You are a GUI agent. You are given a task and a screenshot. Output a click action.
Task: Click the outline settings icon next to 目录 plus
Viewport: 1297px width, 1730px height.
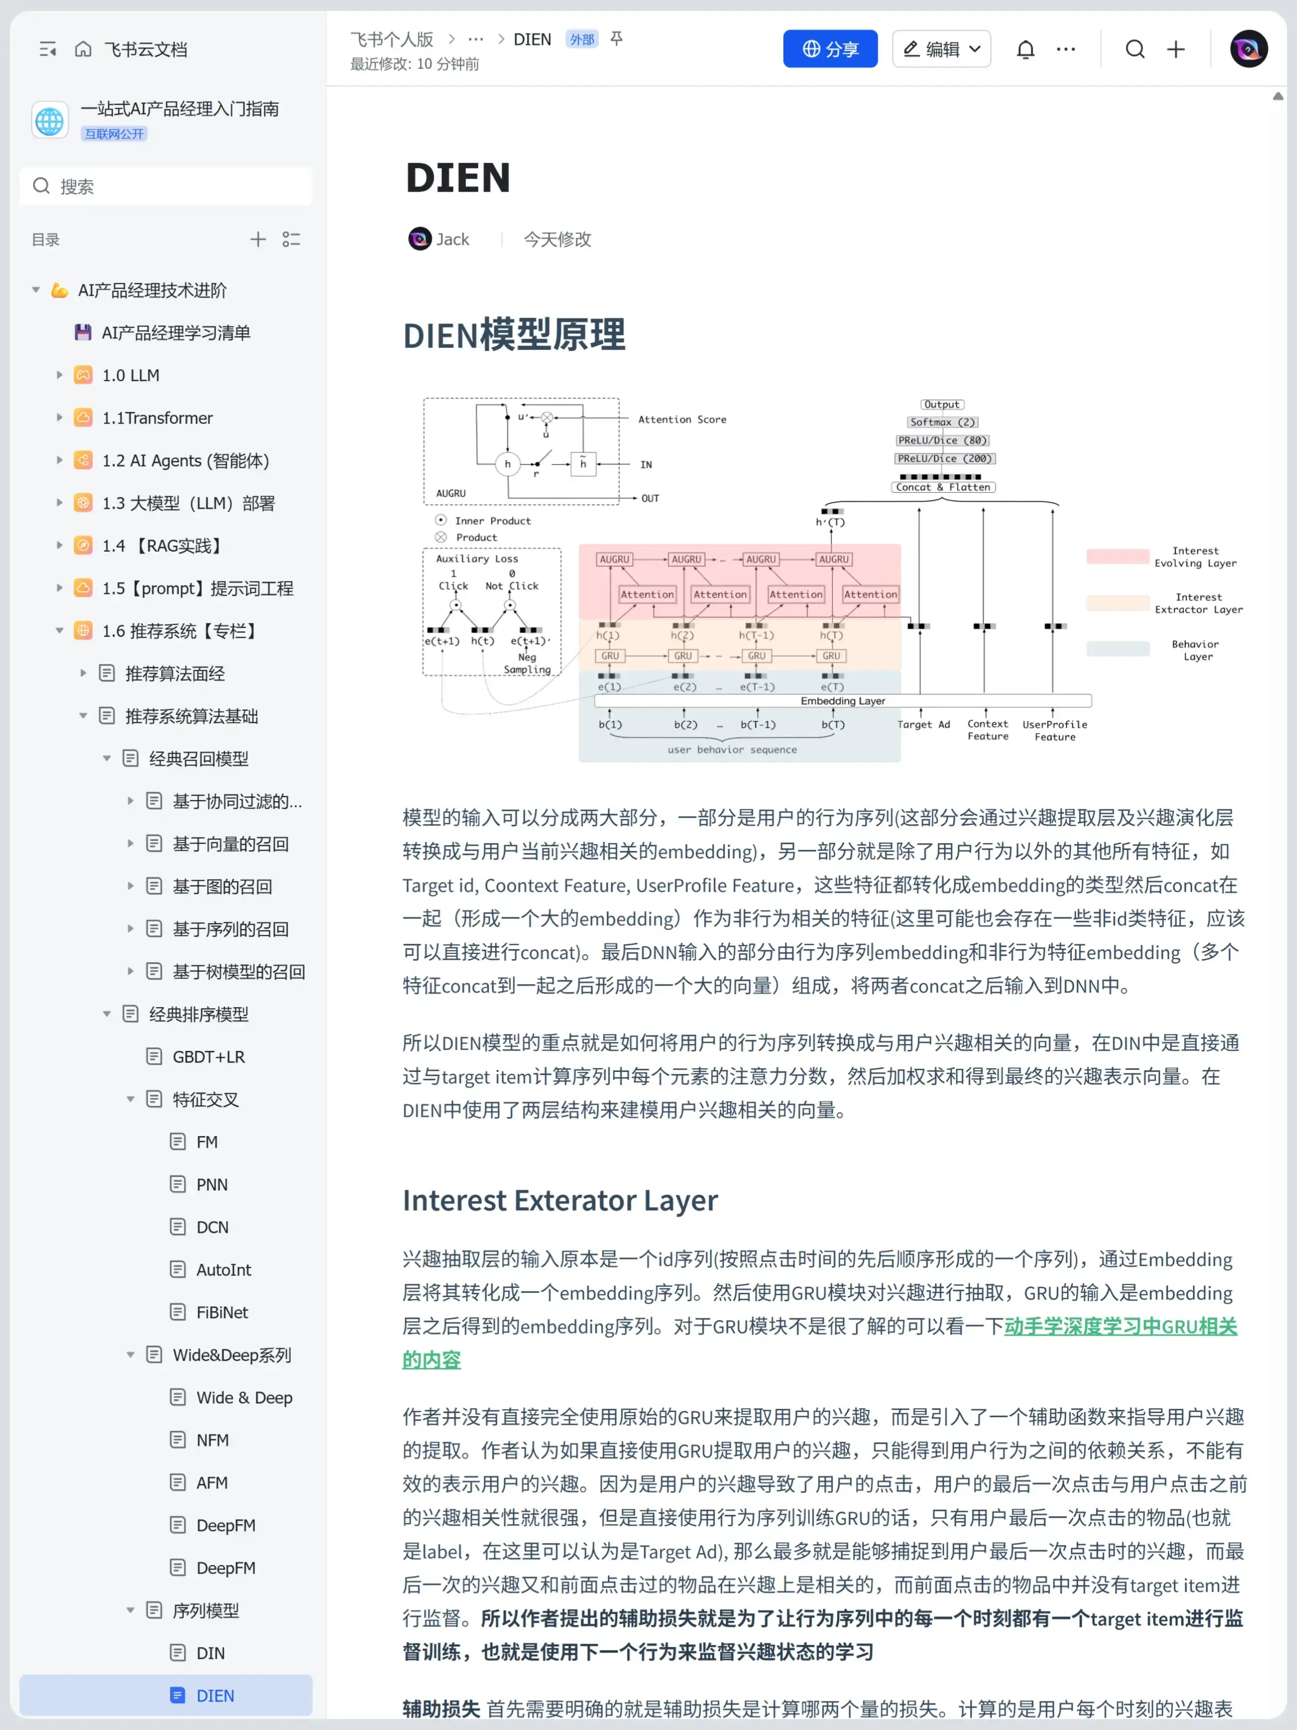pos(291,239)
